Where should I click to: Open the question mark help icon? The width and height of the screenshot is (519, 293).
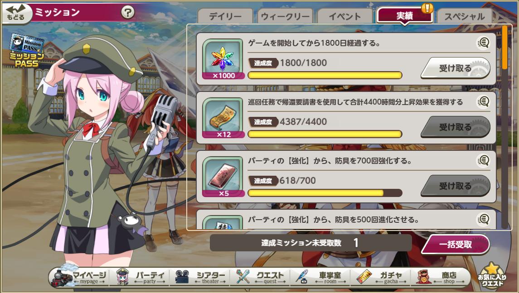coord(128,13)
